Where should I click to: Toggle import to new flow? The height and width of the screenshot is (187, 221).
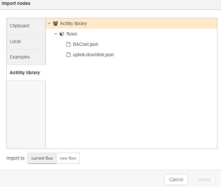68,158
